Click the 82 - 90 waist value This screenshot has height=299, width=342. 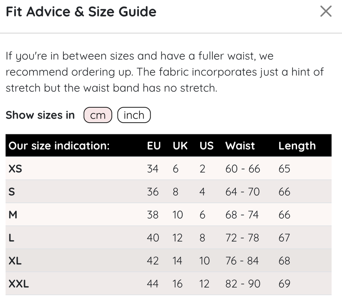click(x=243, y=284)
